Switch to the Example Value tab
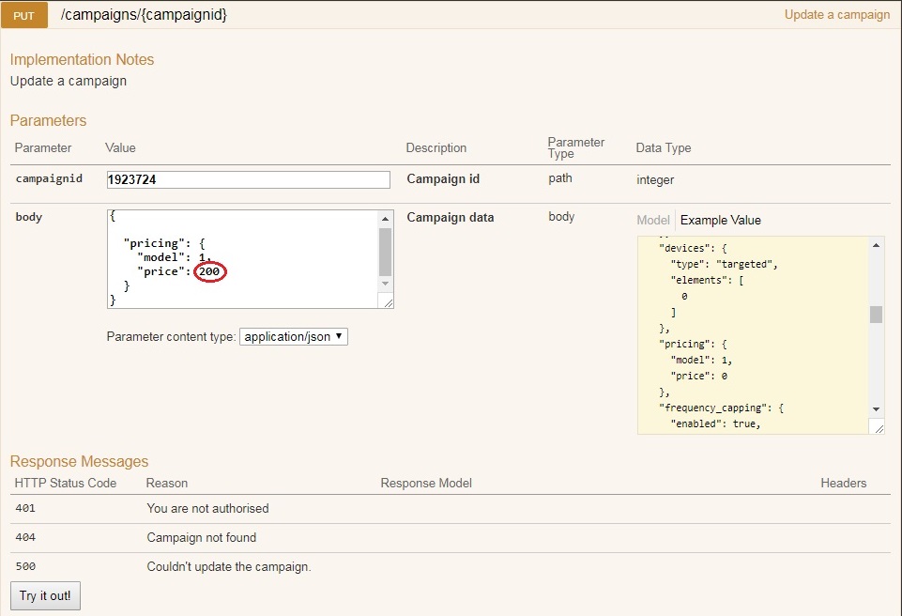Viewport: 902px width, 616px height. (x=720, y=220)
